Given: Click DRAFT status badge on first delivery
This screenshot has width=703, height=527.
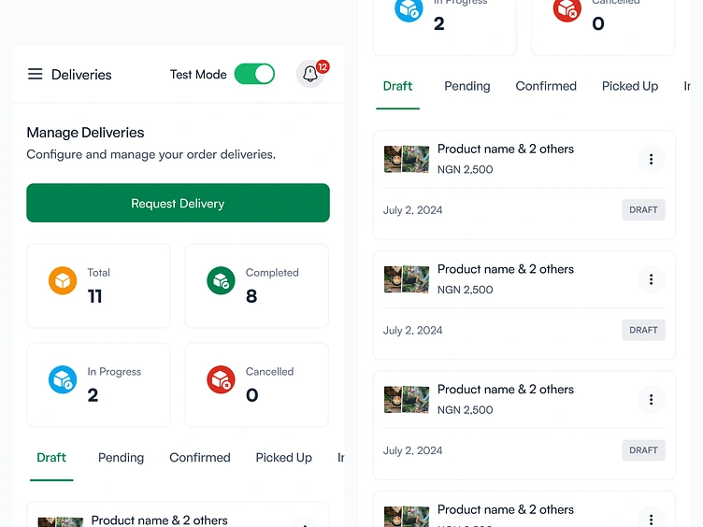Looking at the screenshot, I should point(643,210).
